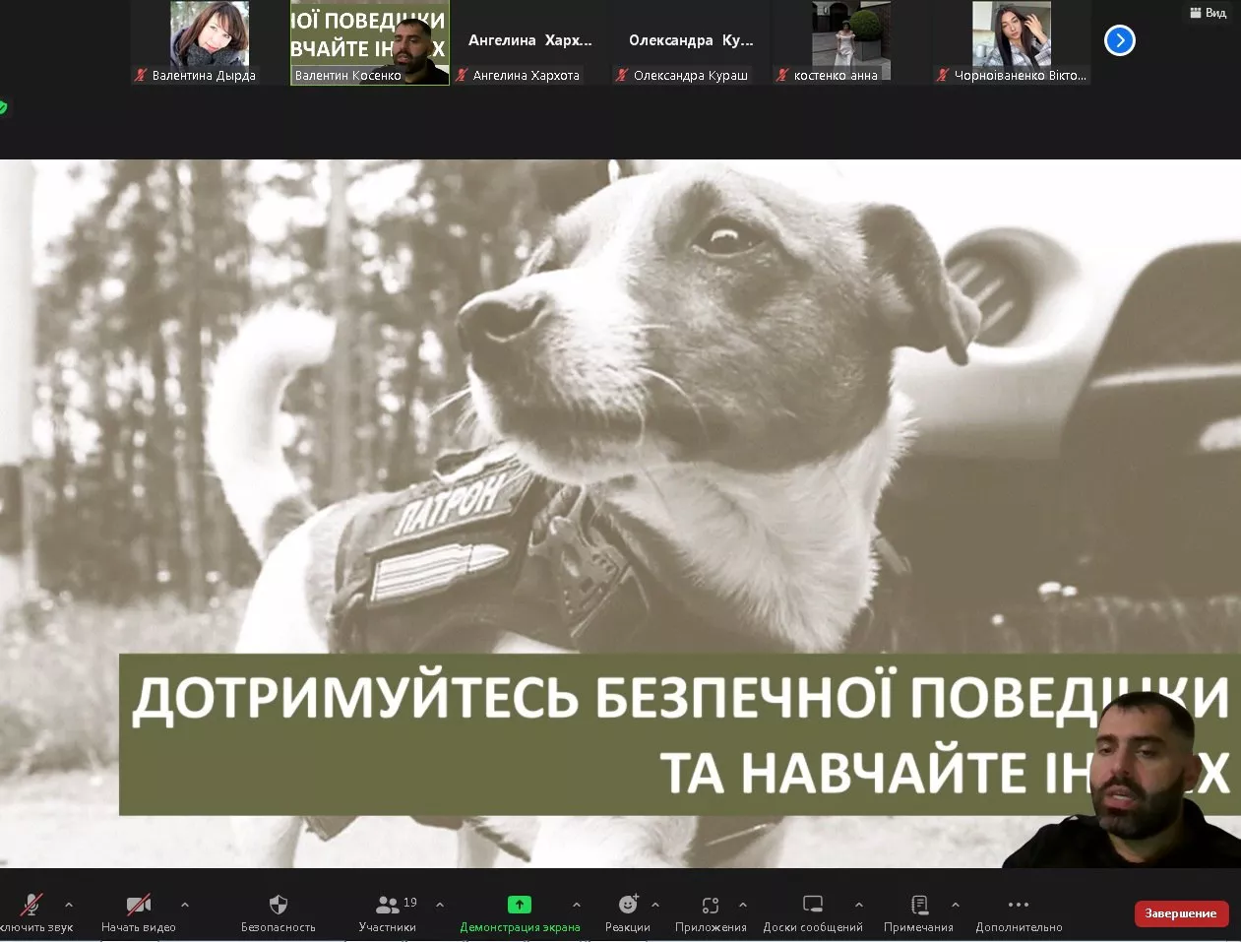This screenshot has width=1241, height=942.
Task: Show next participants with blue arrow
Action: click(1120, 40)
